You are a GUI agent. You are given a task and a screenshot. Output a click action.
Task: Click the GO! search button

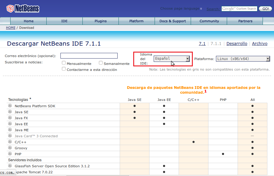(x=266, y=9)
